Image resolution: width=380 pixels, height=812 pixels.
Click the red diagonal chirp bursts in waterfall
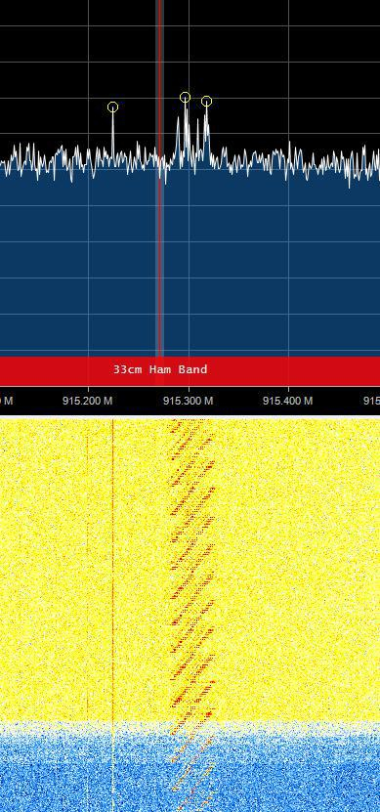click(192, 570)
